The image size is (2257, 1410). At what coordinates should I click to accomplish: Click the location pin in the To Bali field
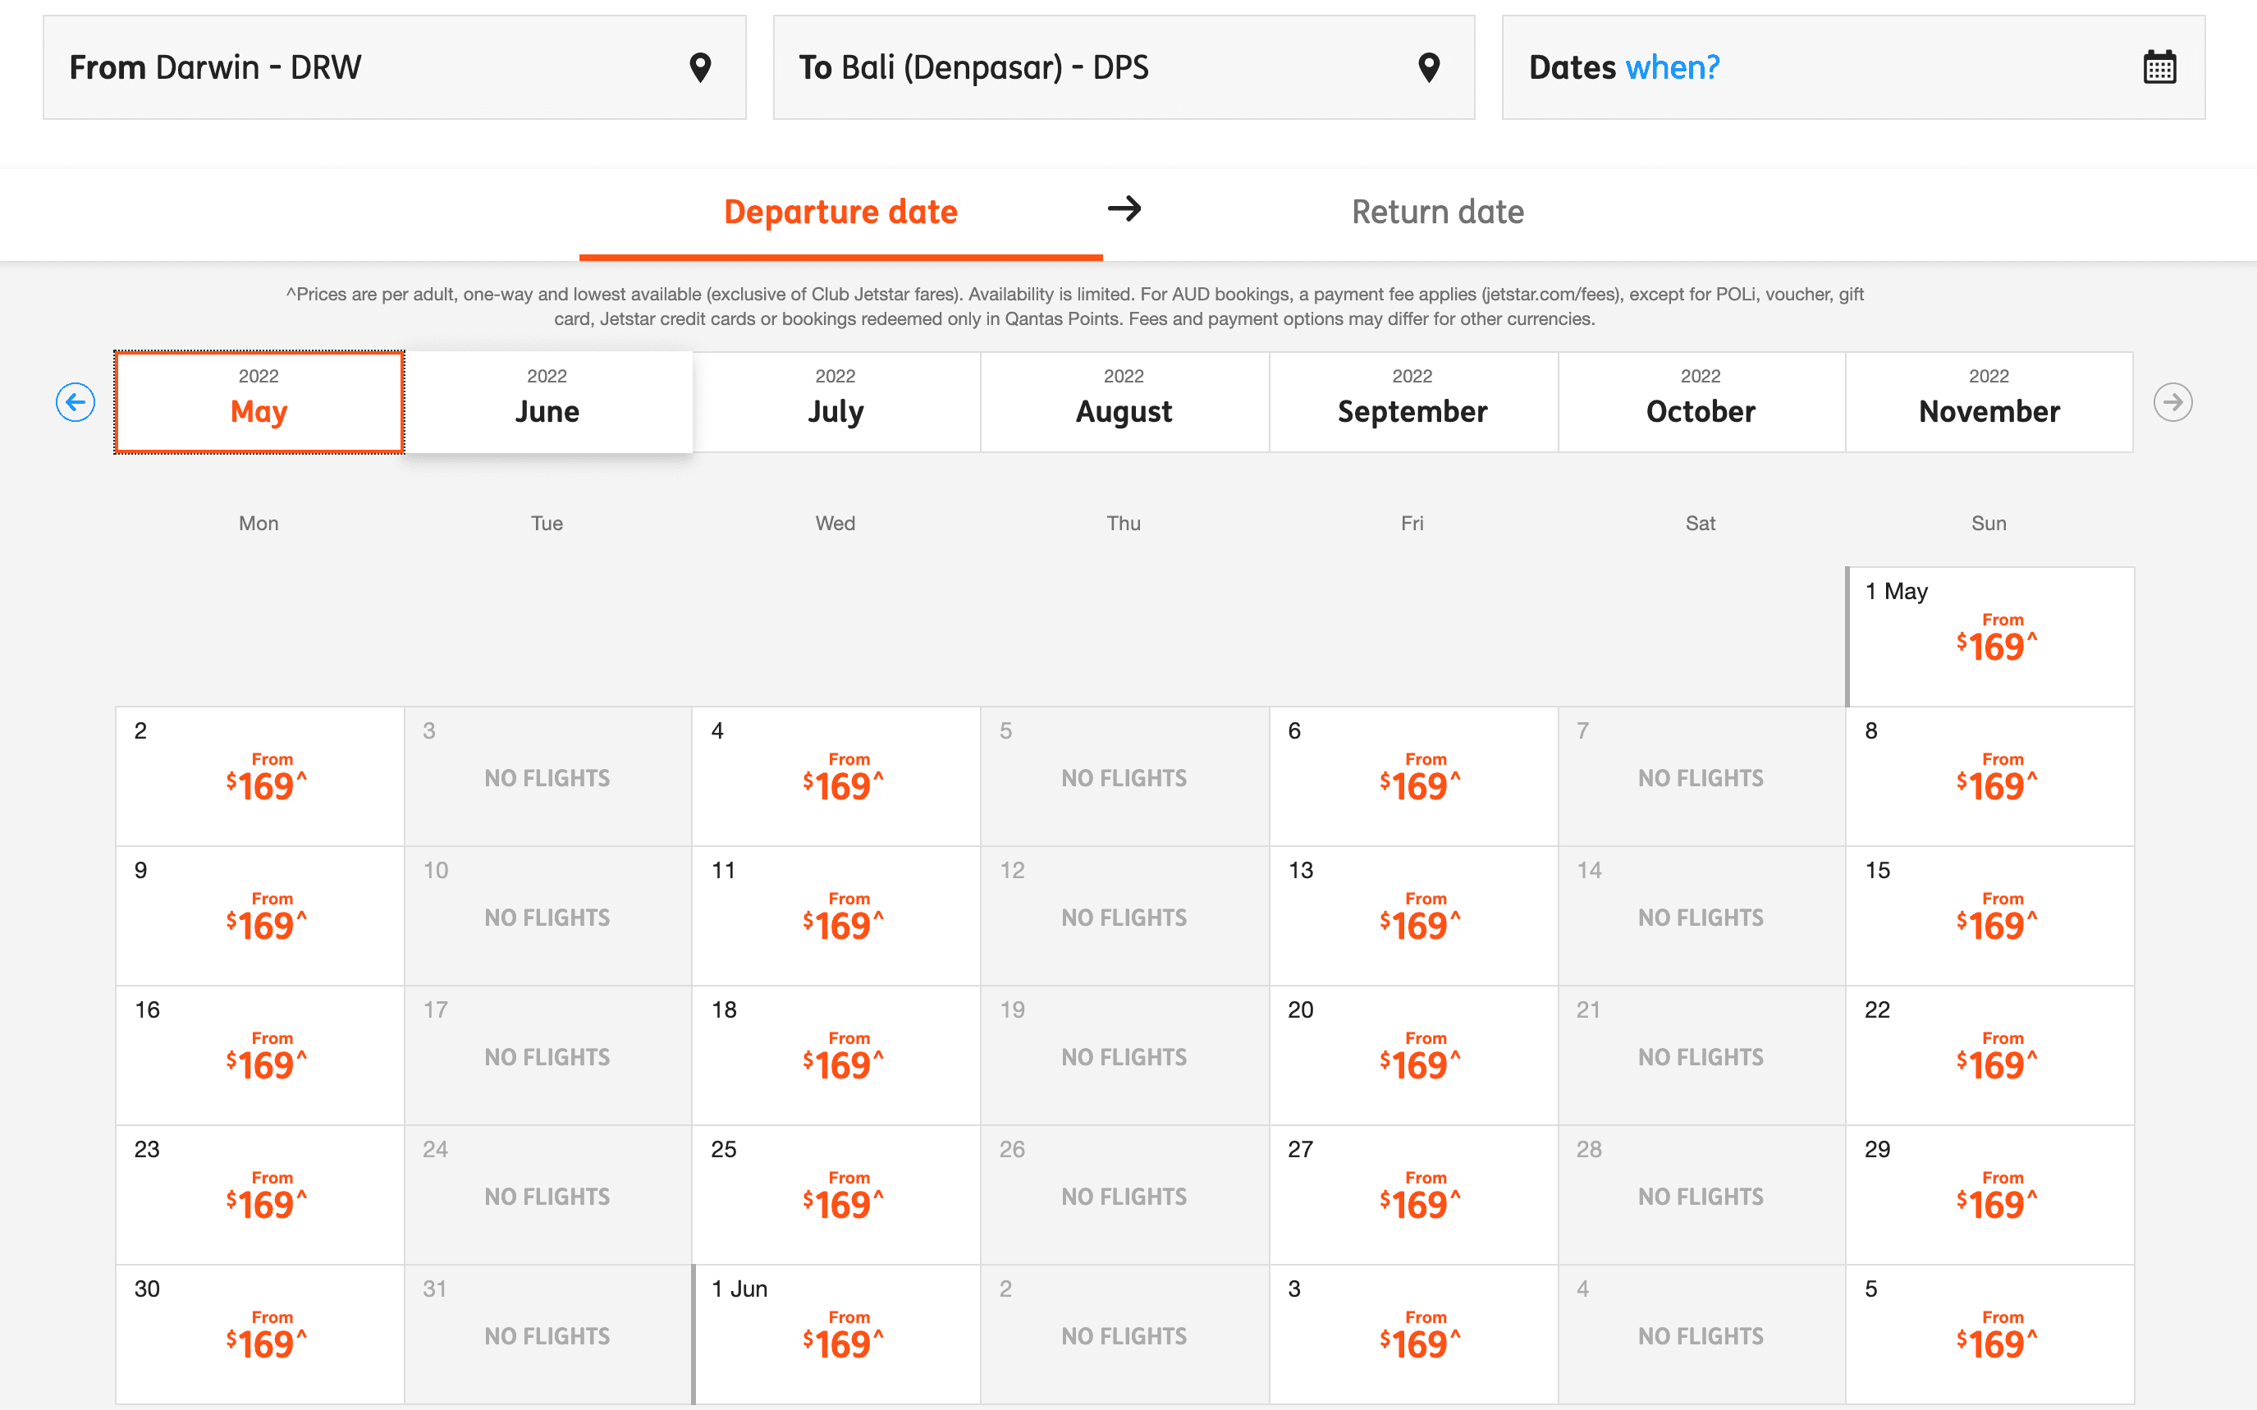pos(1428,67)
